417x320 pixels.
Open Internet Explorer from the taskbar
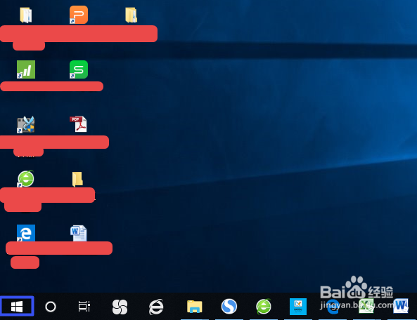pos(156,307)
